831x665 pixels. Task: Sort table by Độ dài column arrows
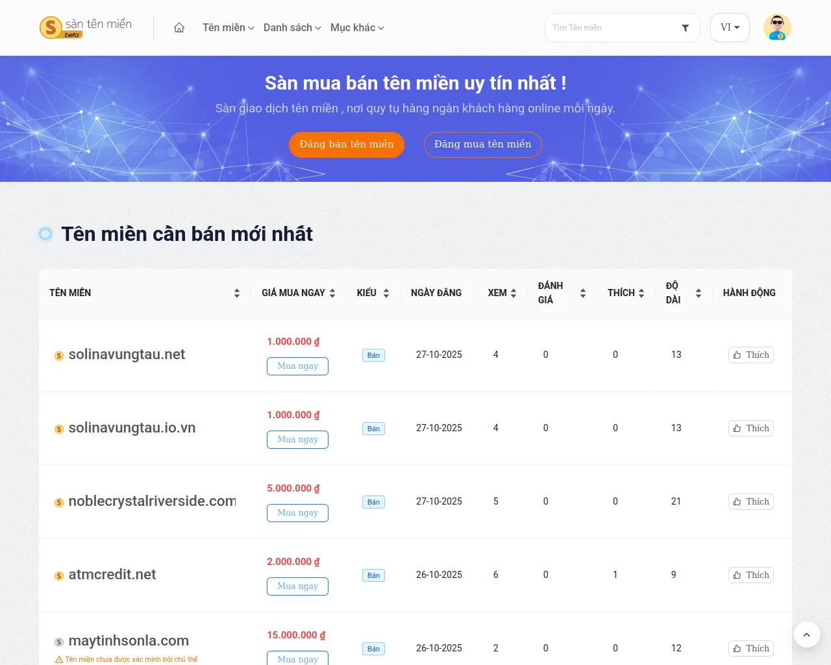tap(699, 293)
